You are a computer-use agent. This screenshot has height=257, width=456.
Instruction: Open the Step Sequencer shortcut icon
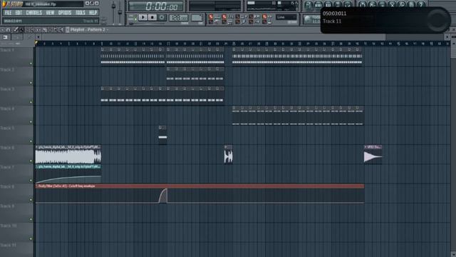point(318,5)
